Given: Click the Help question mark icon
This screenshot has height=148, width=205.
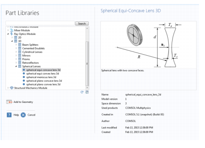Looking at the screenshot, I should (9, 115).
